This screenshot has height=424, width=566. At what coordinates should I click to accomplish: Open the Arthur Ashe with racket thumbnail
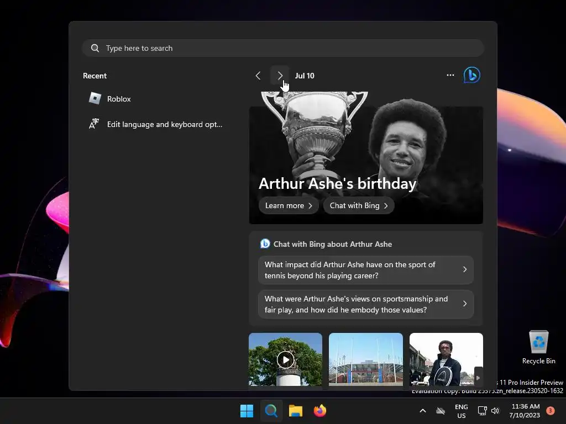[x=446, y=359]
